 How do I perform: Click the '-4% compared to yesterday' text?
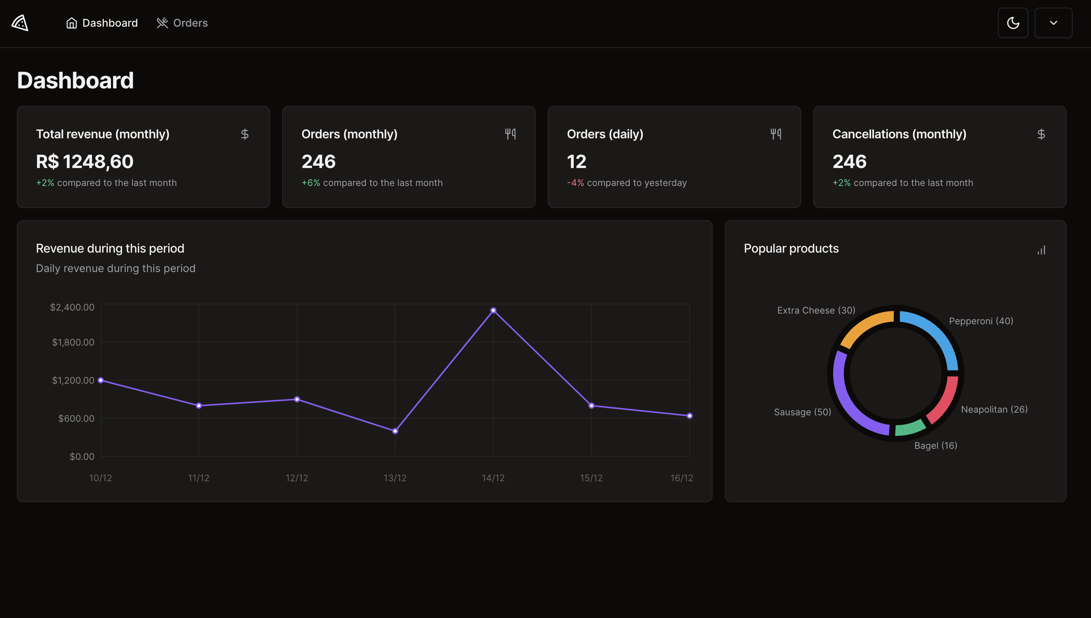[x=627, y=183]
